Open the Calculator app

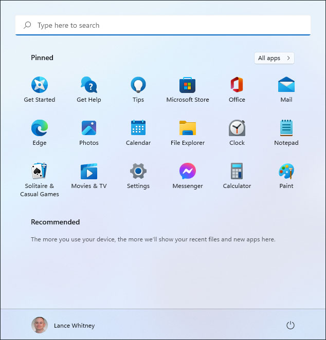pyautogui.click(x=237, y=172)
